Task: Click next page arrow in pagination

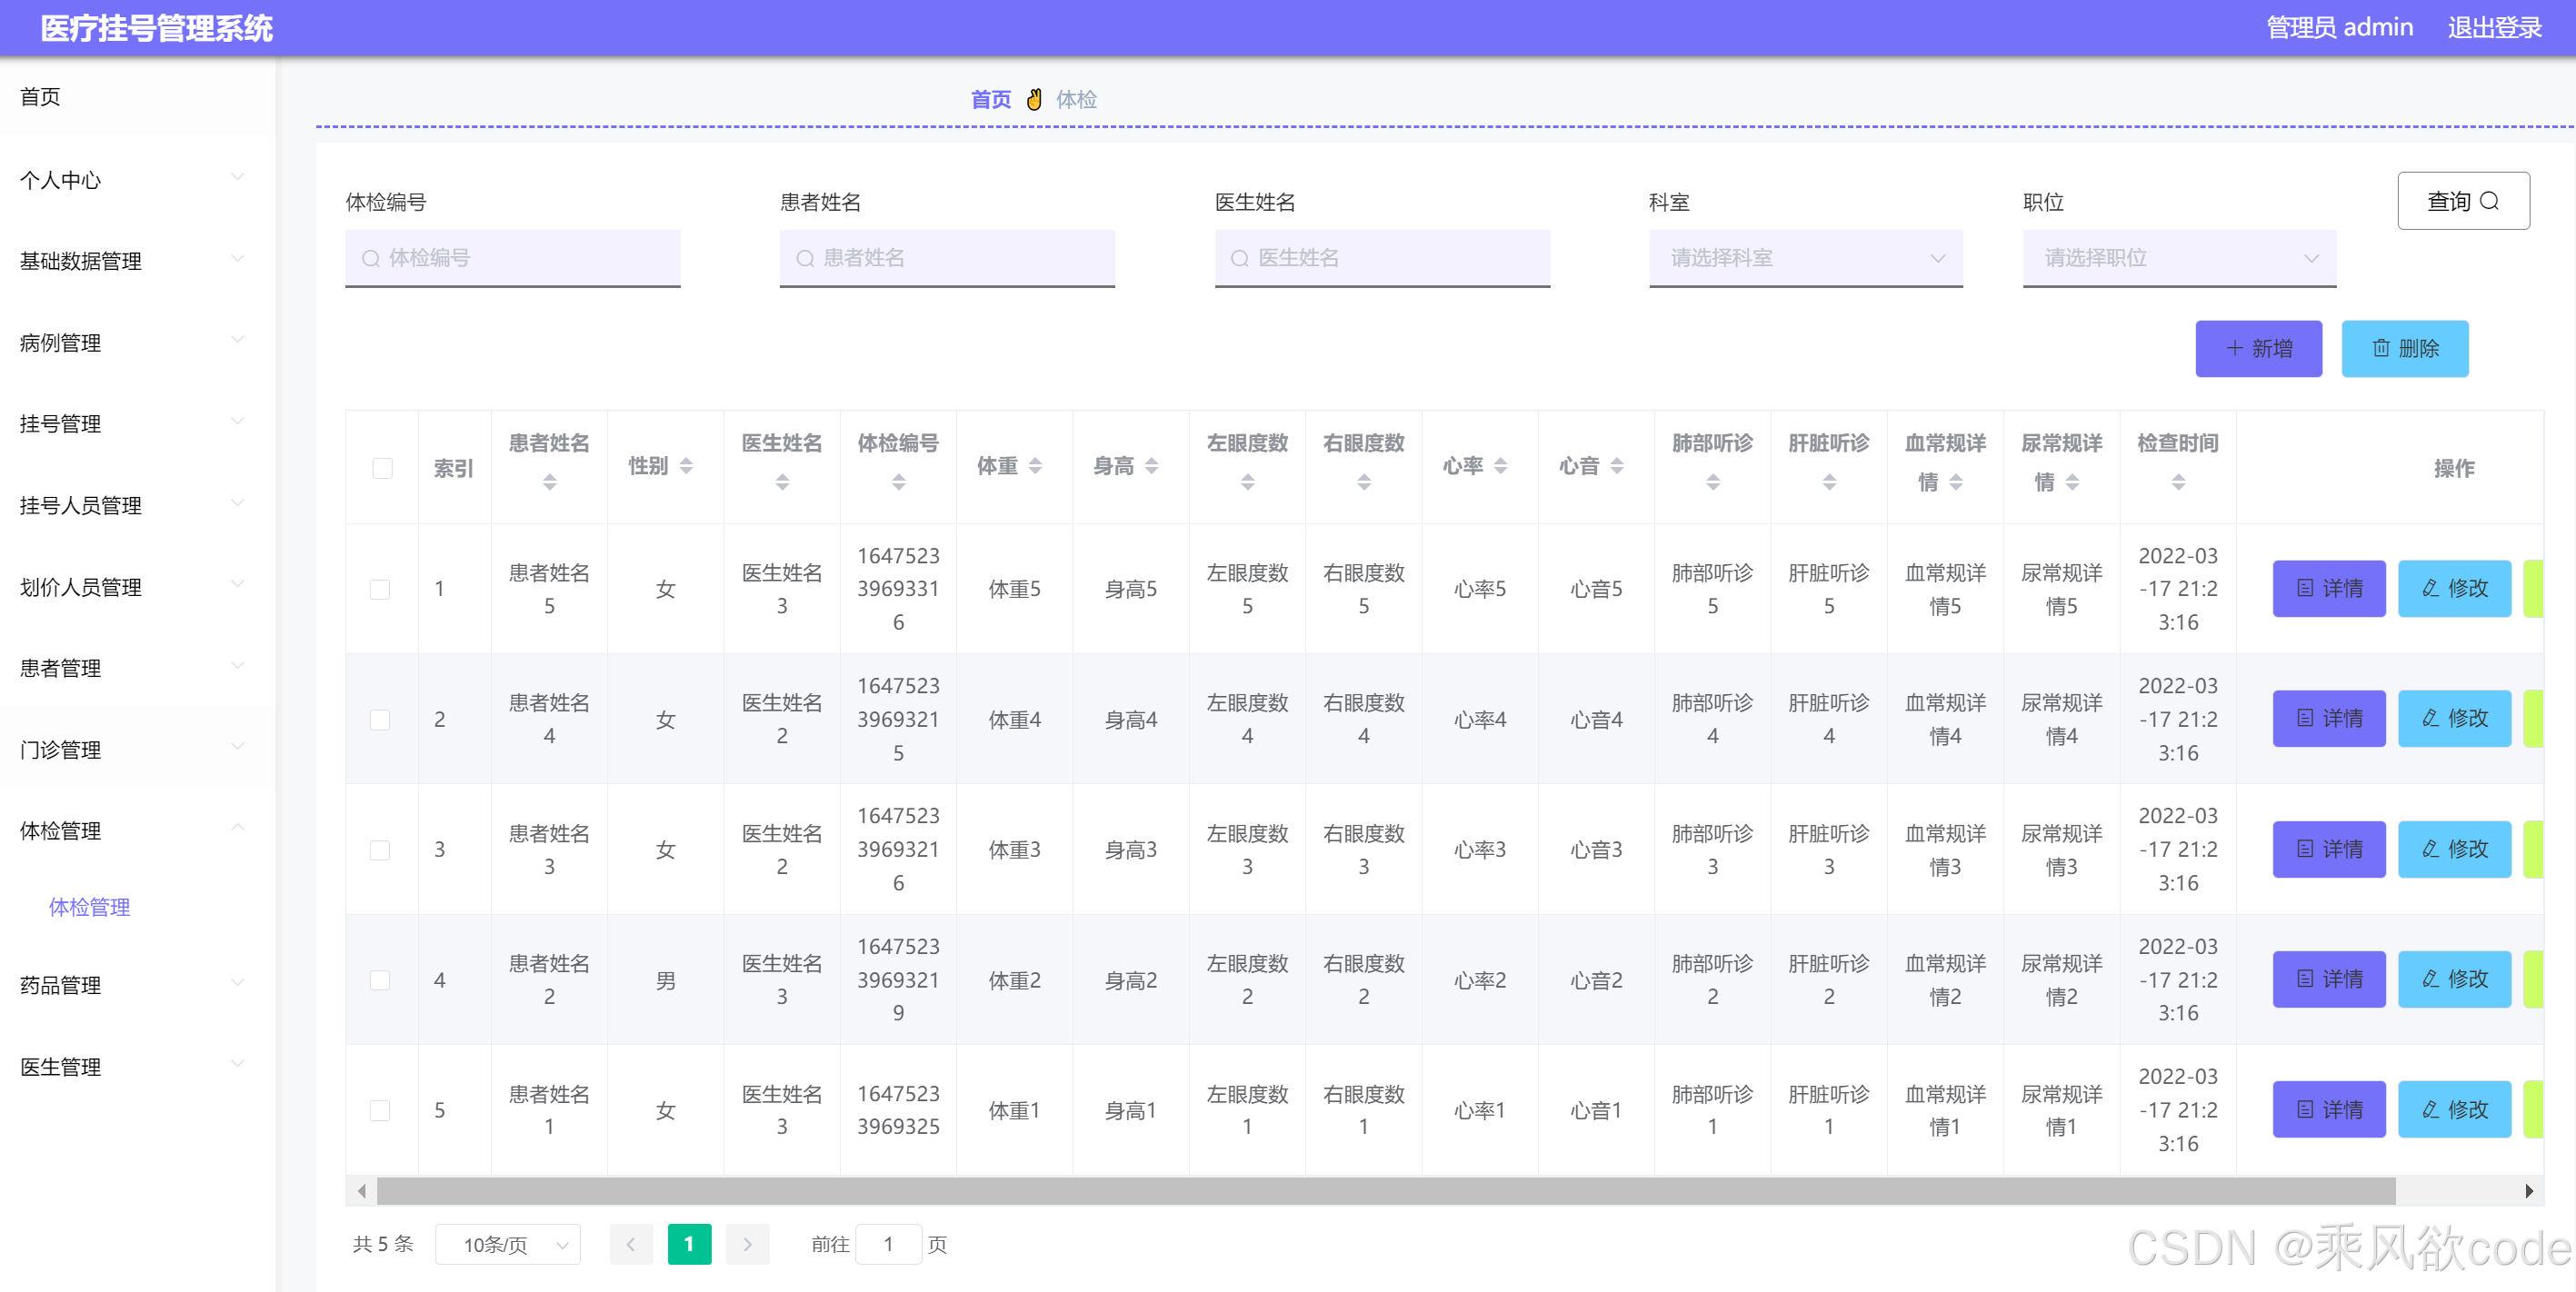Action: [747, 1244]
